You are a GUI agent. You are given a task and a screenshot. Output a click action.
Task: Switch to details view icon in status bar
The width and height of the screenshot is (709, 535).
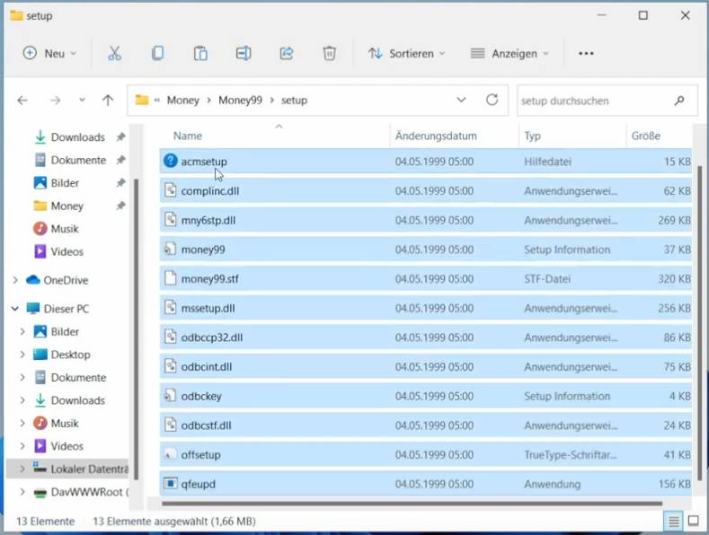click(673, 522)
